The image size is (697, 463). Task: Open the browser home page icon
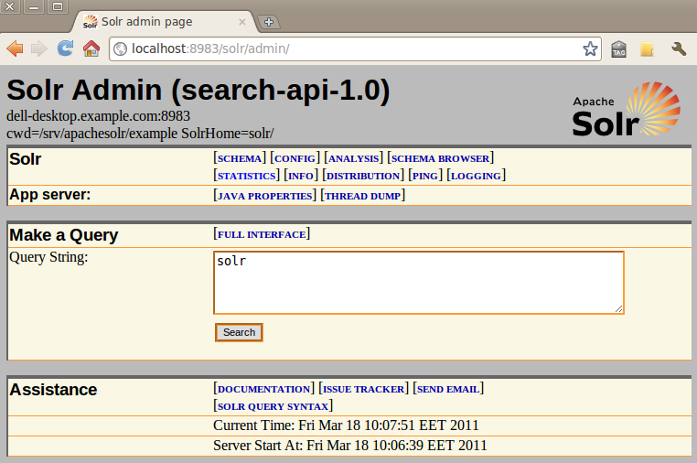pyautogui.click(x=91, y=48)
